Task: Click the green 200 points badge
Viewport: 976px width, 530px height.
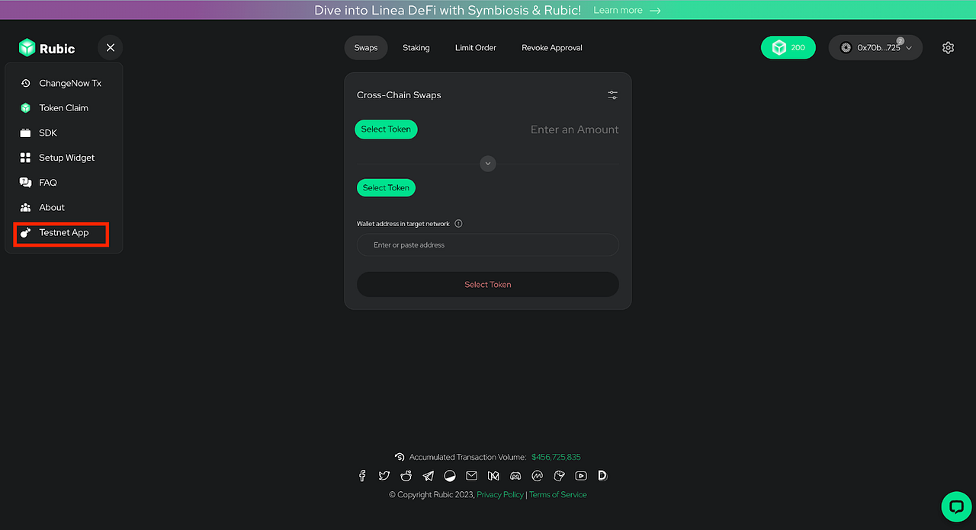Action: pos(788,47)
